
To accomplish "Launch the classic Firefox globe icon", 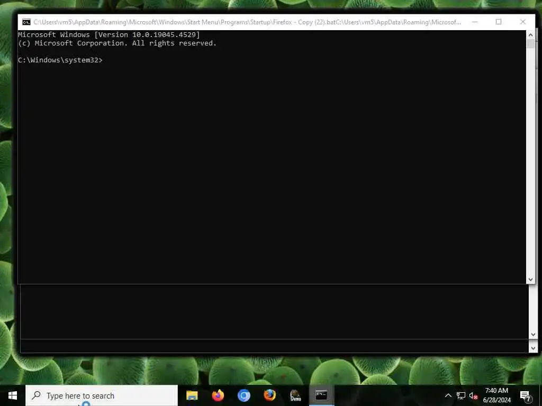I will tap(269, 395).
